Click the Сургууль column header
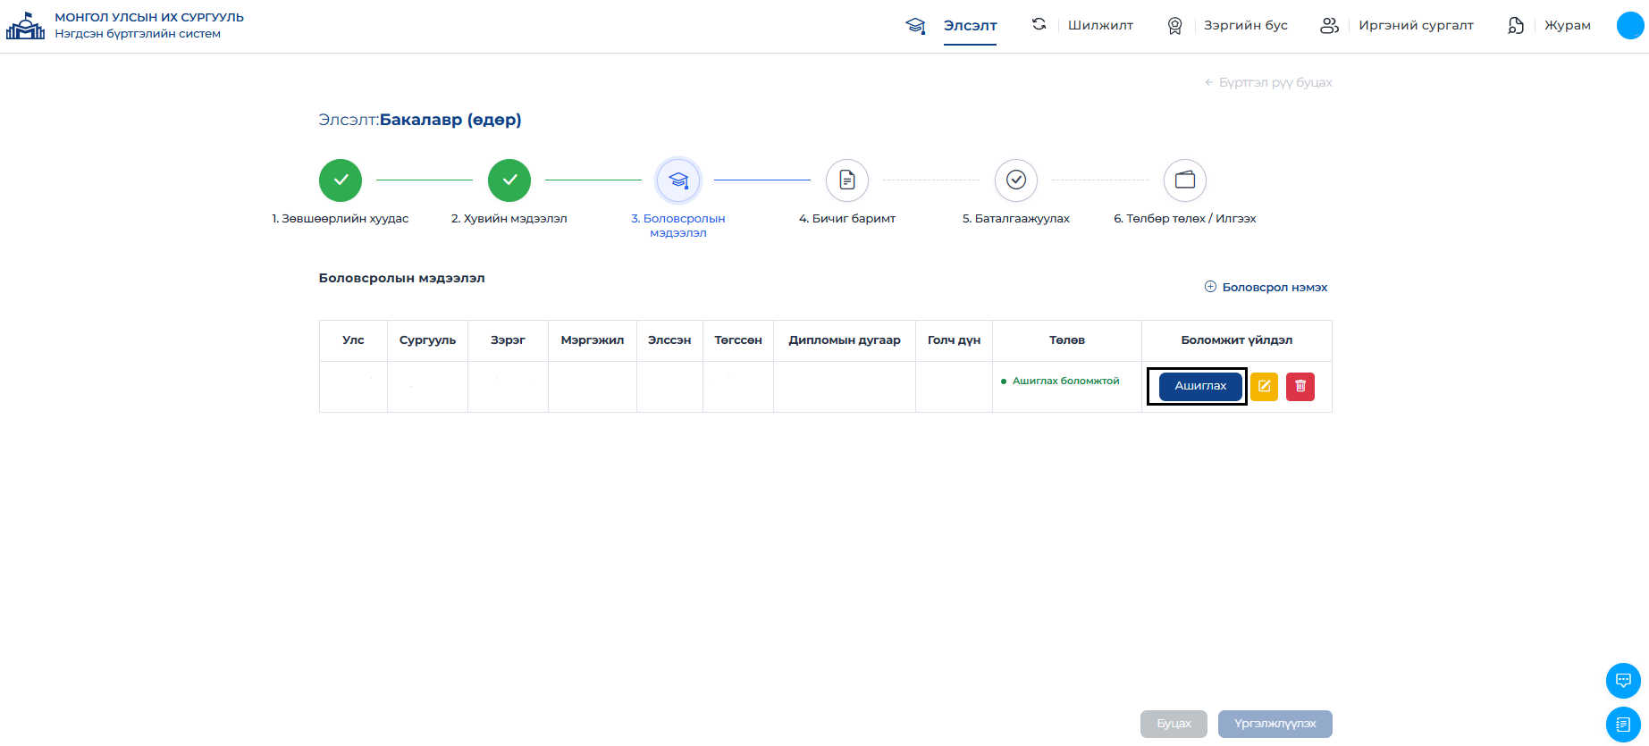Screen dimensions: 1649x746 tap(427, 340)
